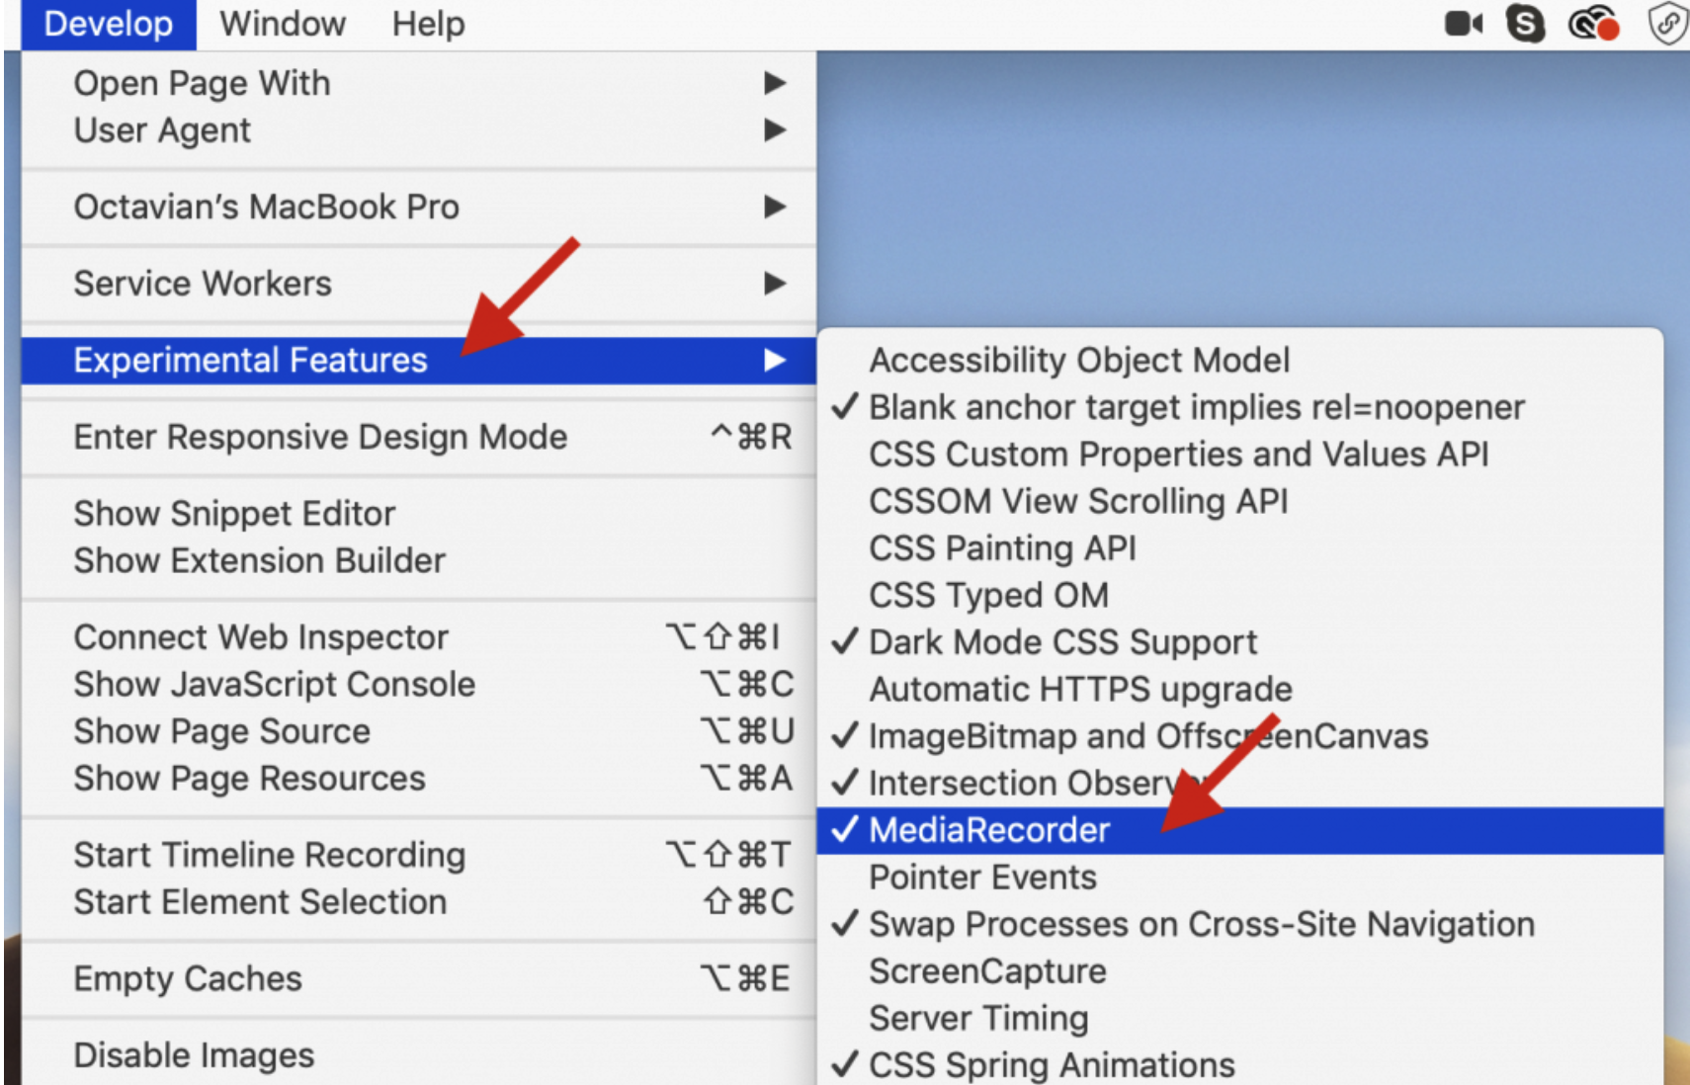
Task: Select Empty Caches
Action: point(419,978)
